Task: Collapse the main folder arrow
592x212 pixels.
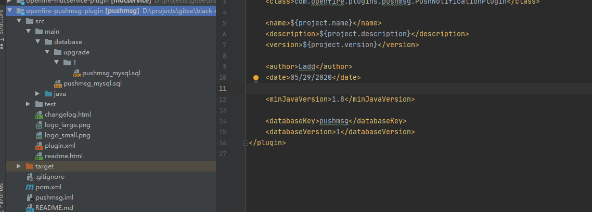Action: tap(28, 32)
